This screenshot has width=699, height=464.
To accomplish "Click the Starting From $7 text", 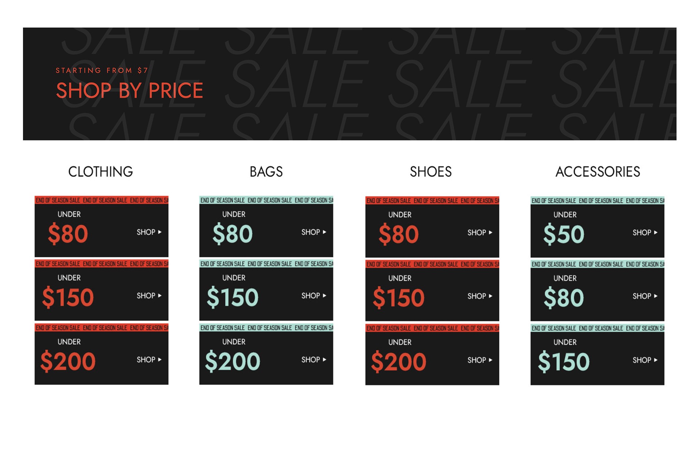I will (x=102, y=70).
